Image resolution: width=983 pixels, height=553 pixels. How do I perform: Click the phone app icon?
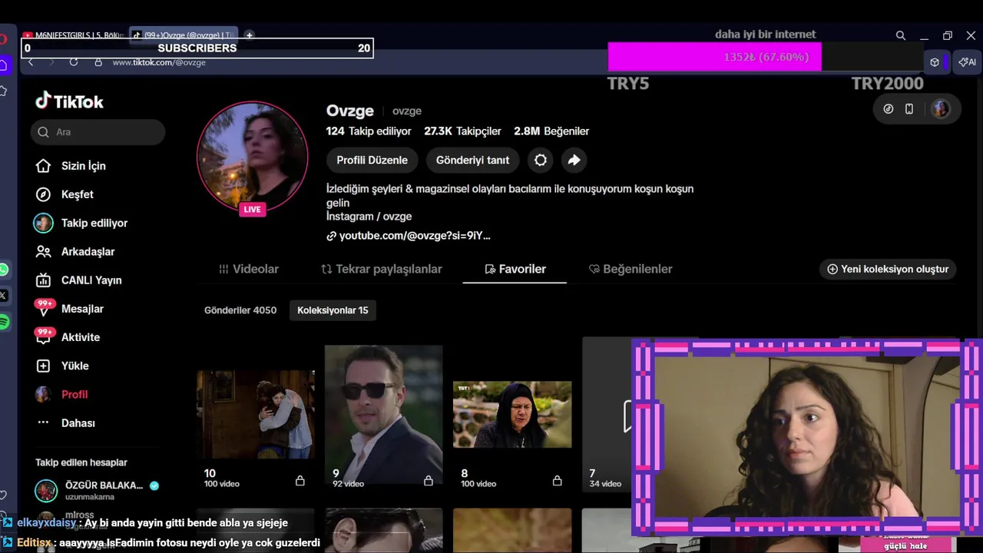(909, 109)
